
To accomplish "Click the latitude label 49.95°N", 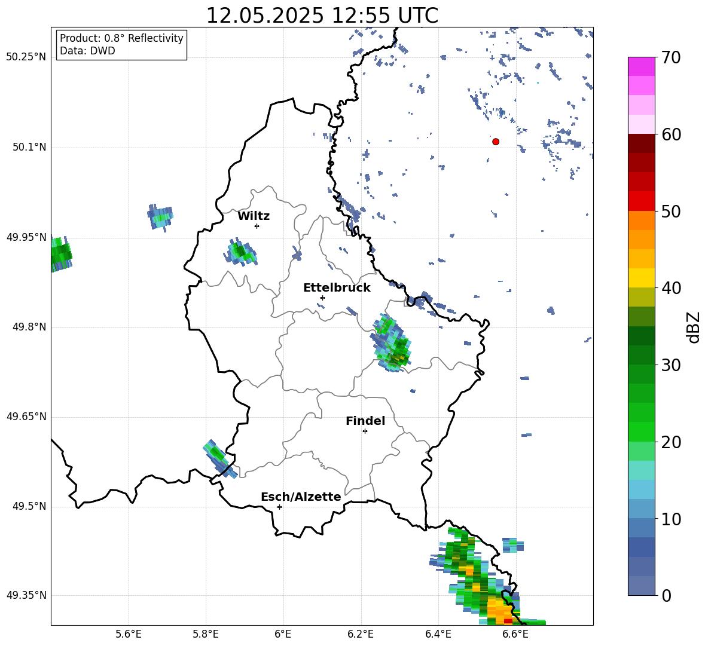I will [x=26, y=237].
